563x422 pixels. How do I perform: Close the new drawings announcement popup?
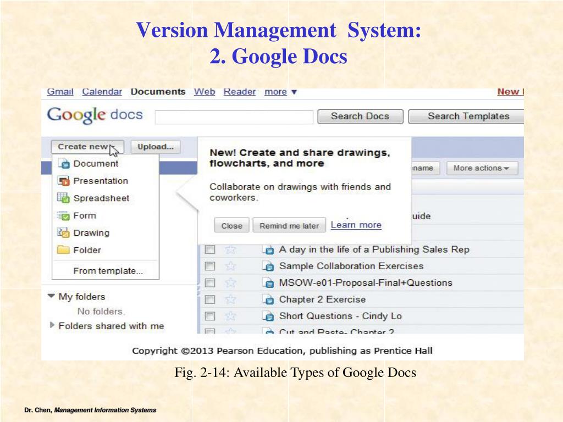(231, 226)
